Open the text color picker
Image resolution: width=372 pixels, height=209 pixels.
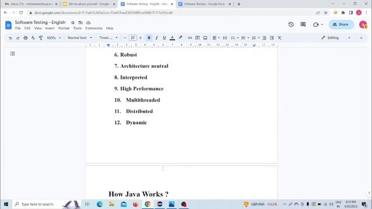pyautogui.click(x=172, y=38)
